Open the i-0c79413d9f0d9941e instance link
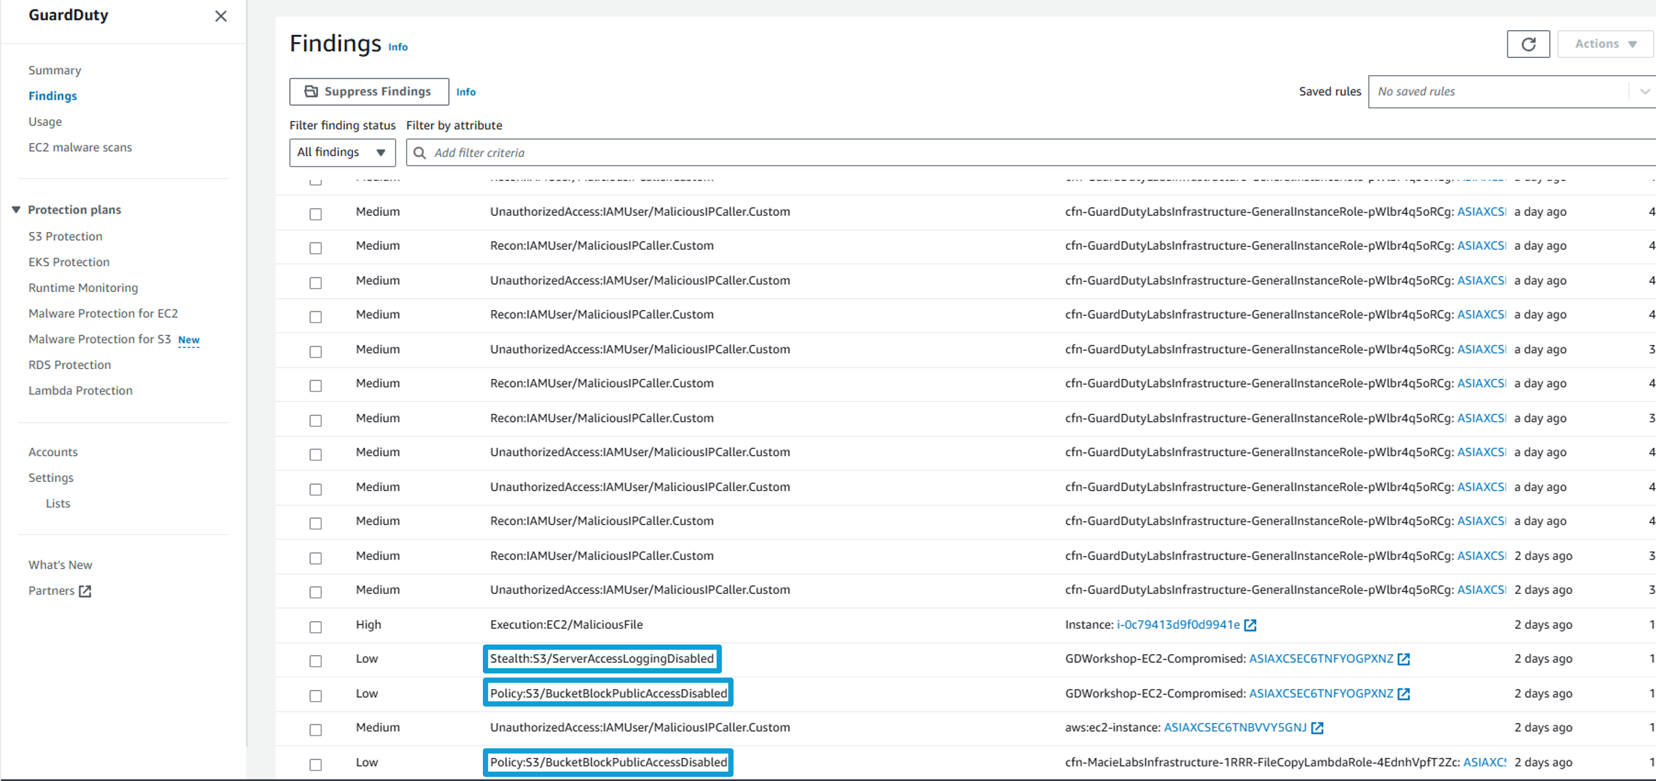 (1178, 625)
